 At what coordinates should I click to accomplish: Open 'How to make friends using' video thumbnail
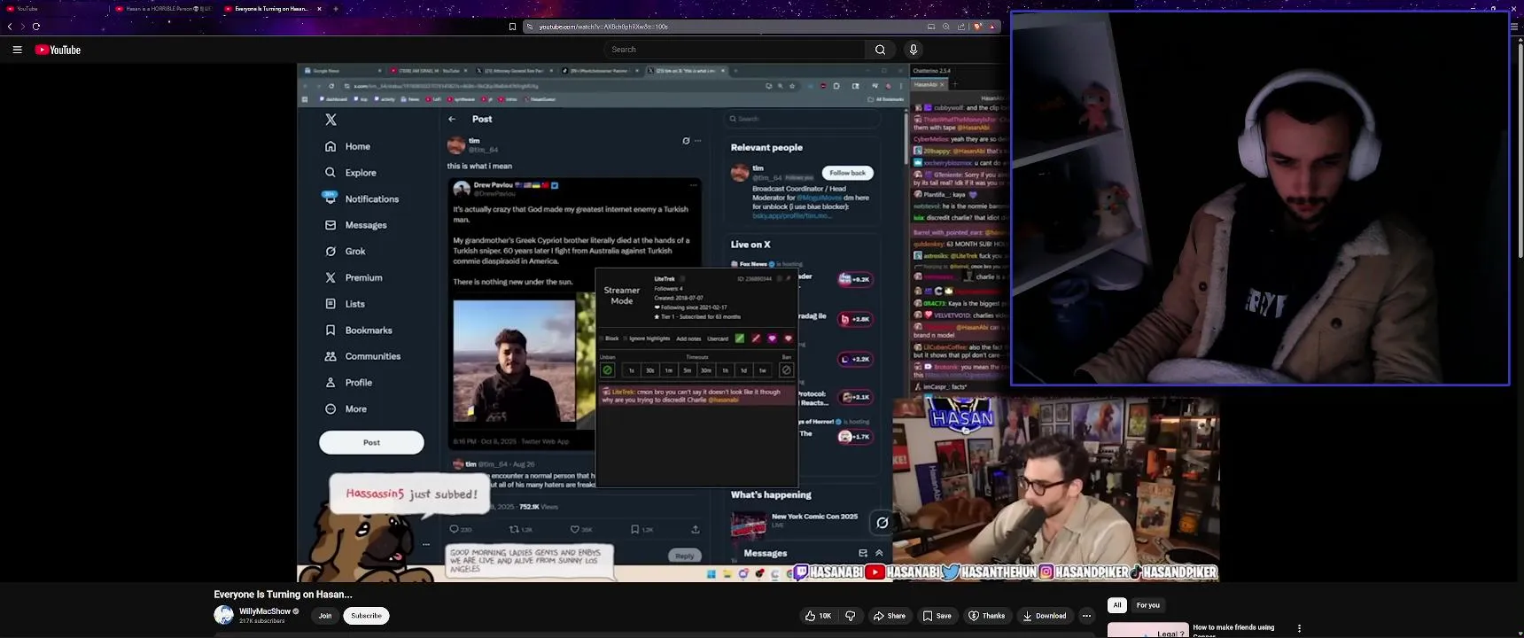pos(1147,630)
